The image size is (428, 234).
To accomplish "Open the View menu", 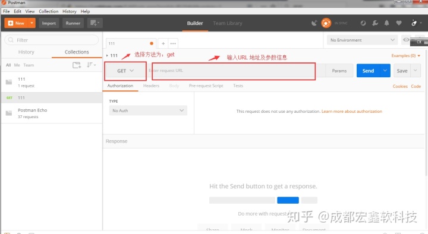I will [30, 11].
